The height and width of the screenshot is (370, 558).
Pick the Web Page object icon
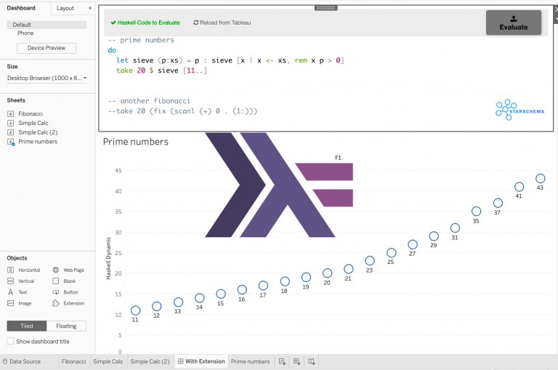56,270
